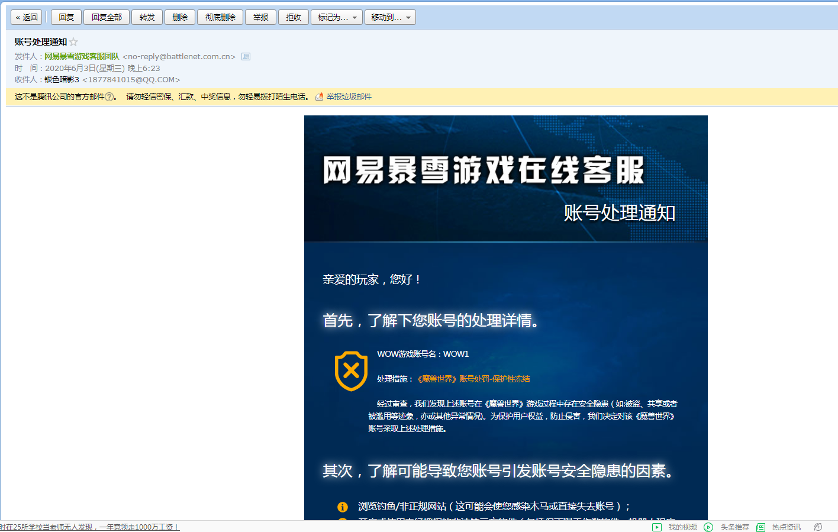Screen dimensions: 838x532
Task: Delete the email using 删除
Action: point(180,17)
